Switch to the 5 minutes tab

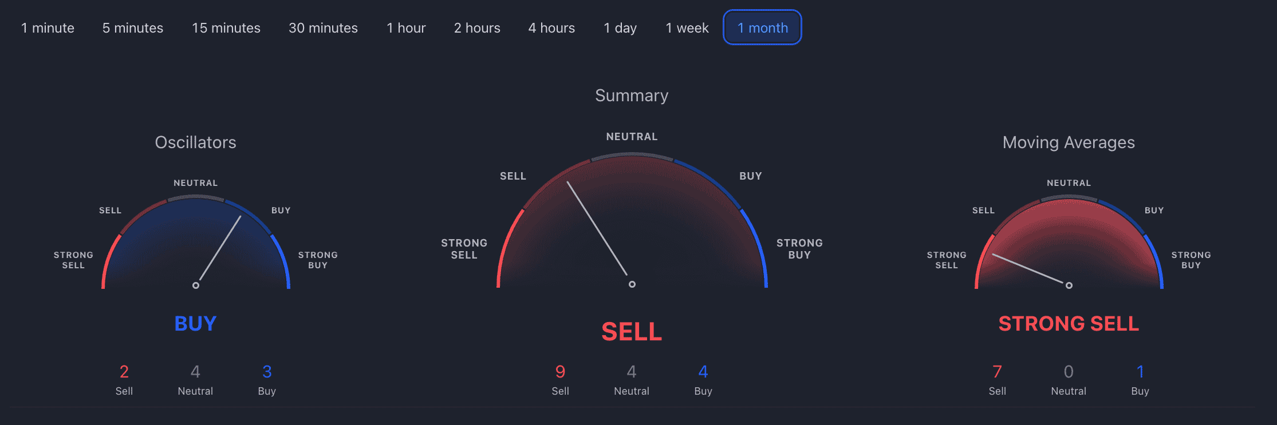133,27
